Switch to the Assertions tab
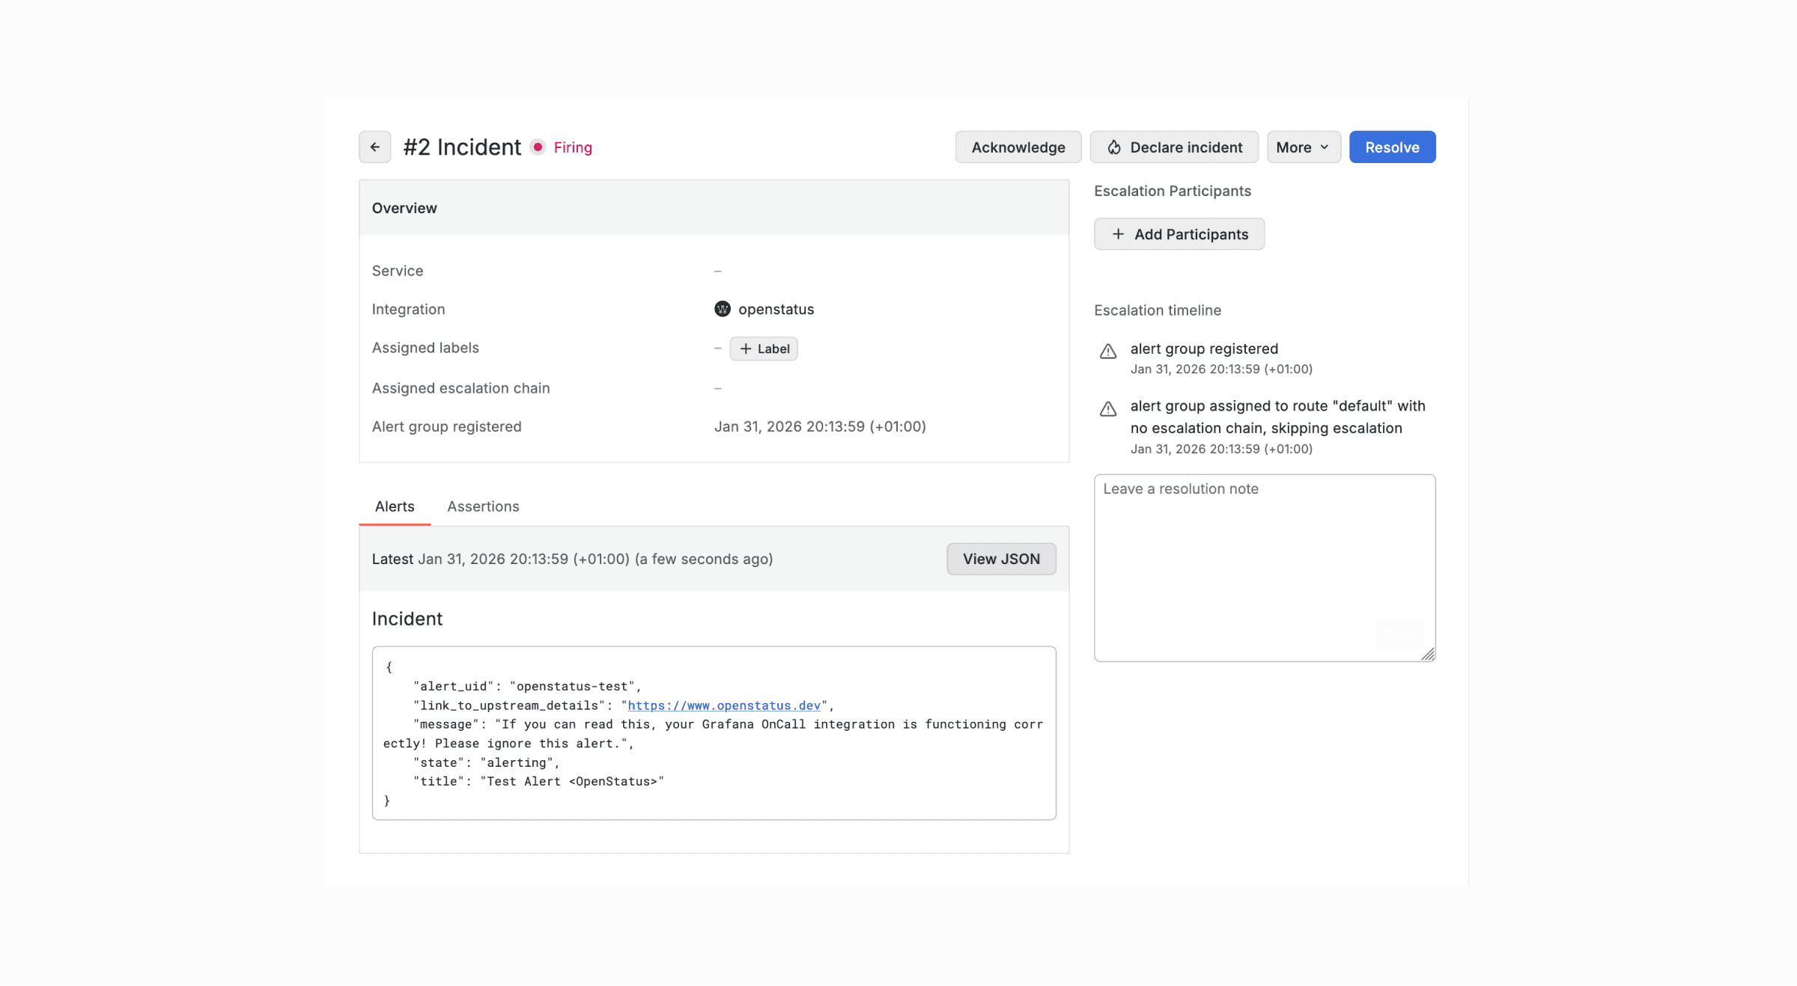 (483, 506)
